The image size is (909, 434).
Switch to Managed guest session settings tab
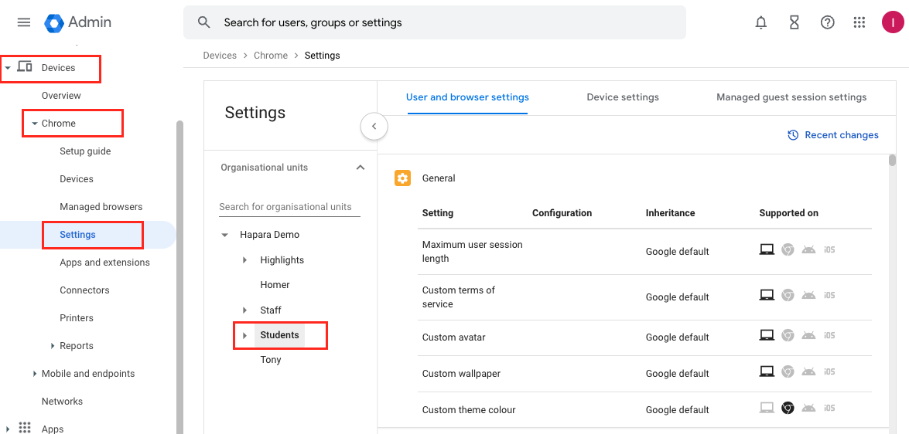791,97
